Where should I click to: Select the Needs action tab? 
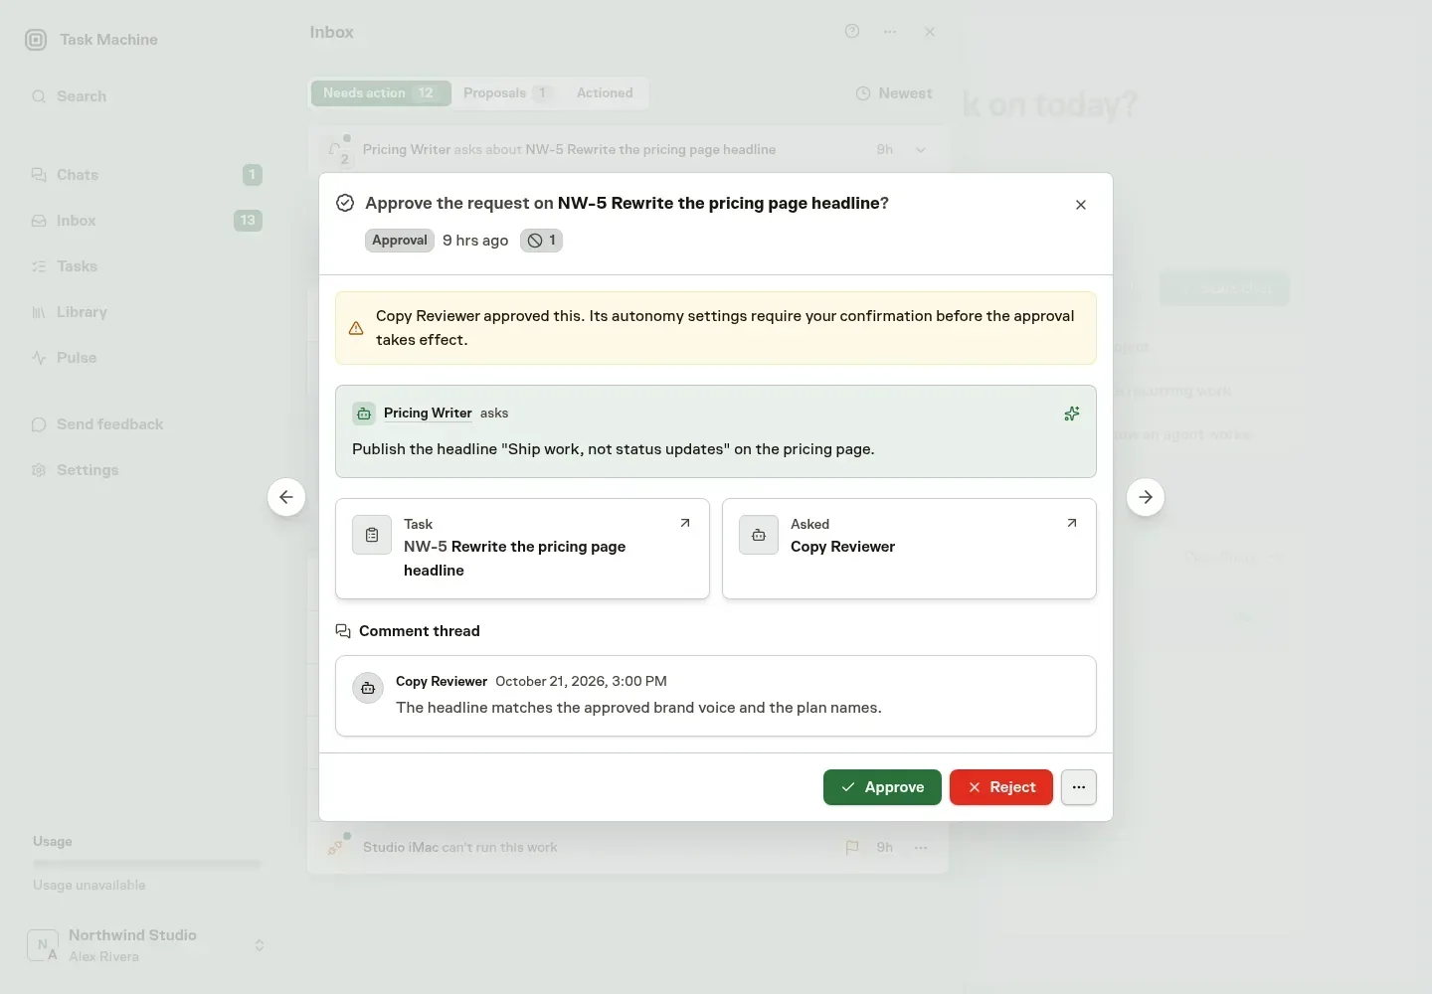tap(381, 93)
